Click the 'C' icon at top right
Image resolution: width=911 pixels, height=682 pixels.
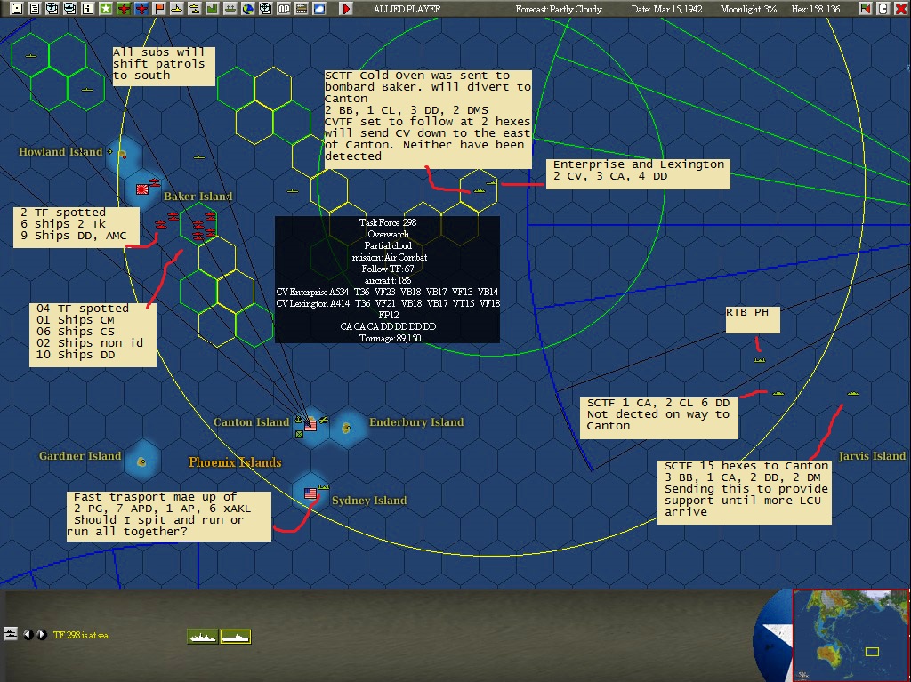[x=883, y=9]
